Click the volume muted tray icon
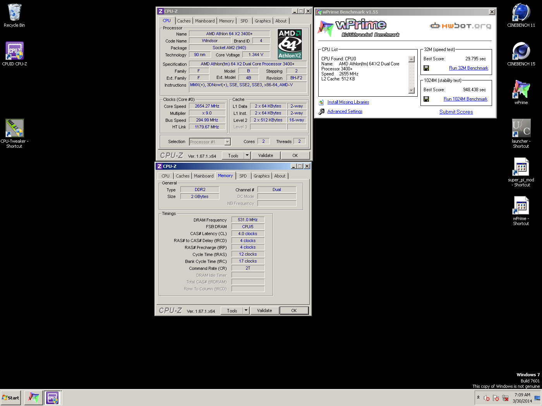The width and height of the screenshot is (542, 406). tap(487, 398)
